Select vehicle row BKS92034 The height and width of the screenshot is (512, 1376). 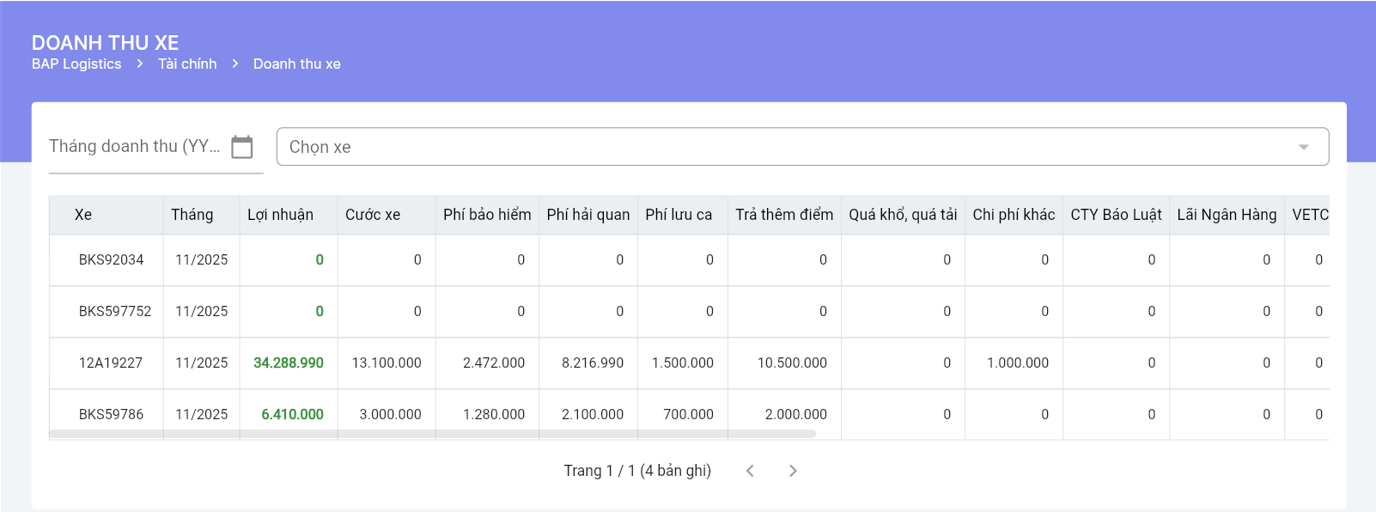coord(112,259)
